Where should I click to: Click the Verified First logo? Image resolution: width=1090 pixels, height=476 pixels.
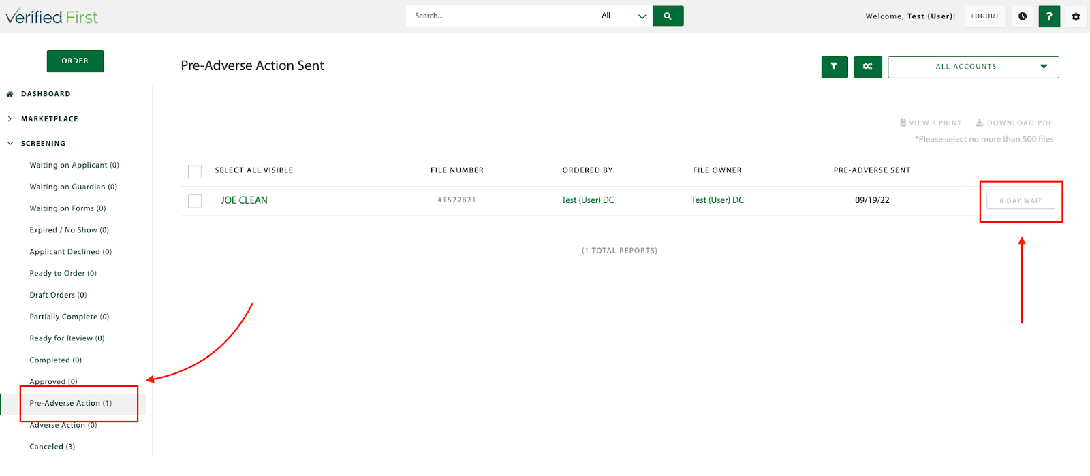coord(52,17)
